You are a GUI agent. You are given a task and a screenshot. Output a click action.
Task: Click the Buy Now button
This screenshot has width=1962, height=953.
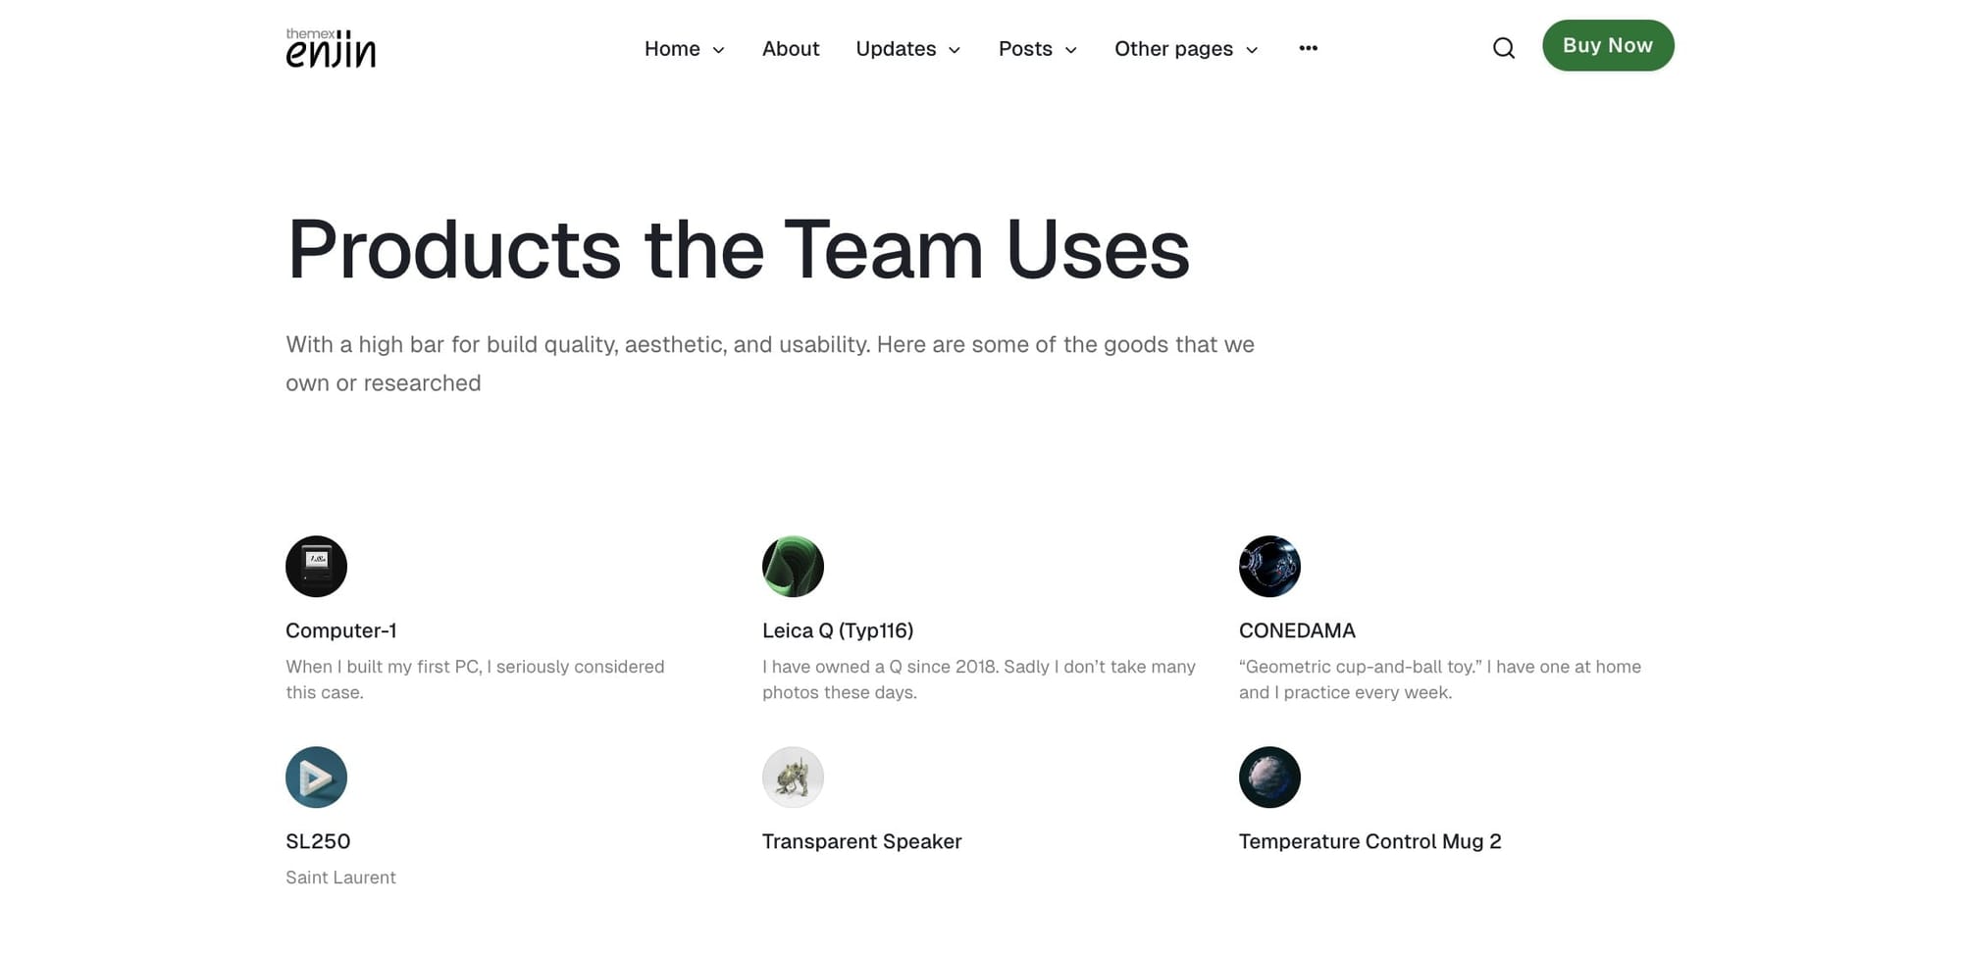1608,45
